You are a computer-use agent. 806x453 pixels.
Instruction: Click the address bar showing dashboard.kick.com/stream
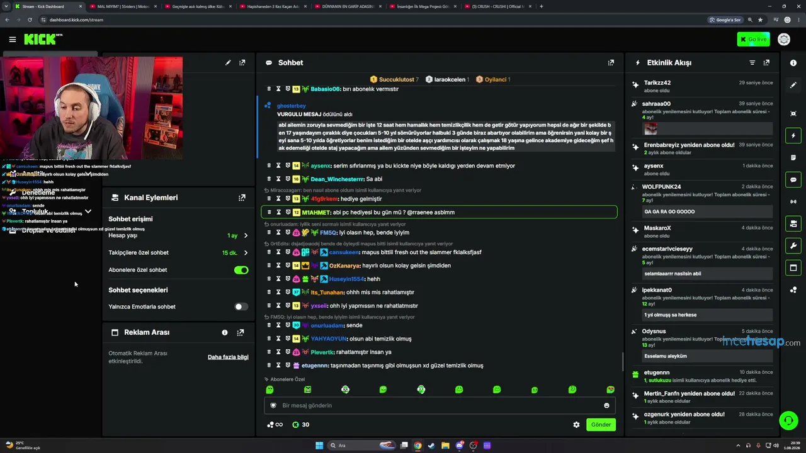tap(372, 20)
